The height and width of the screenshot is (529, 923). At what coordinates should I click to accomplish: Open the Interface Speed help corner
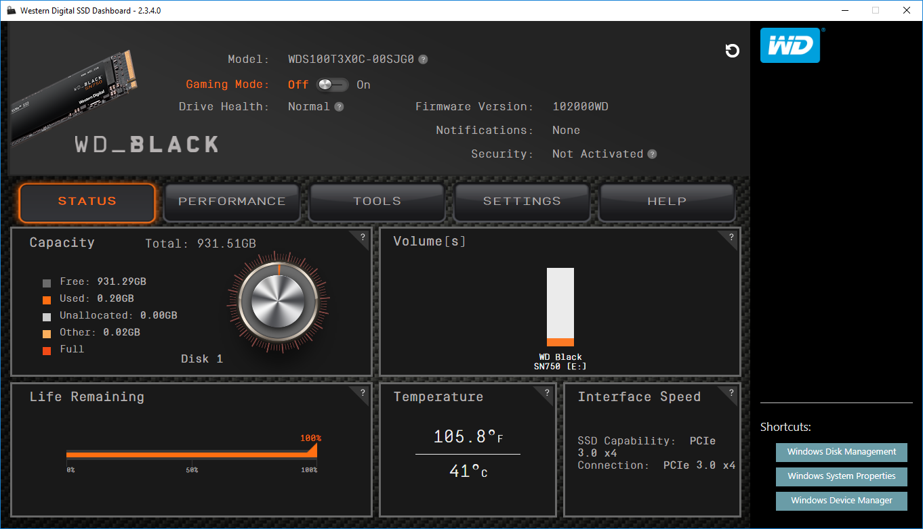pyautogui.click(x=731, y=393)
